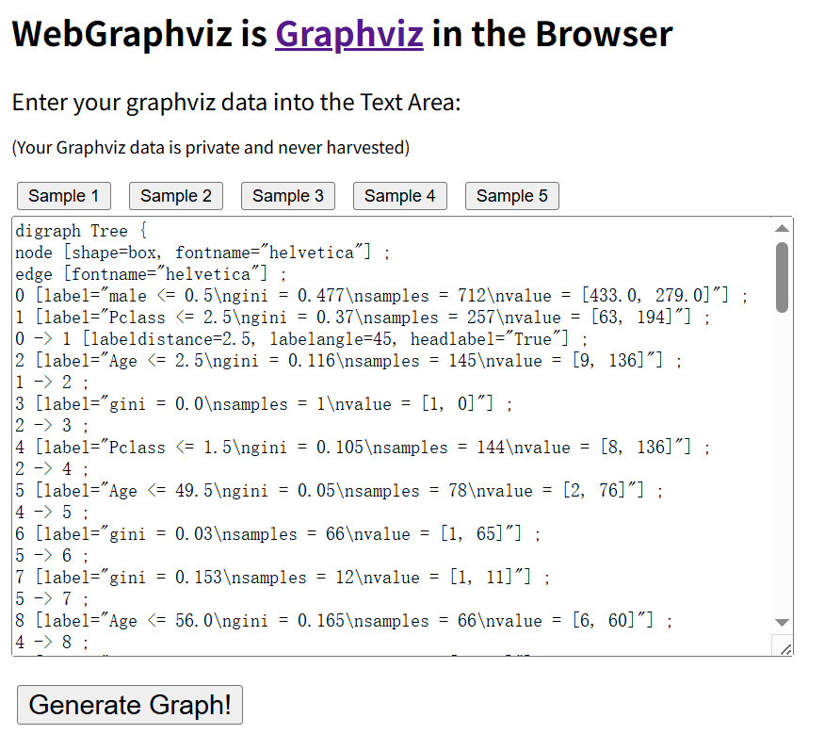
Task: Grab the textarea vertical scrollbar thumb
Action: pos(782,277)
